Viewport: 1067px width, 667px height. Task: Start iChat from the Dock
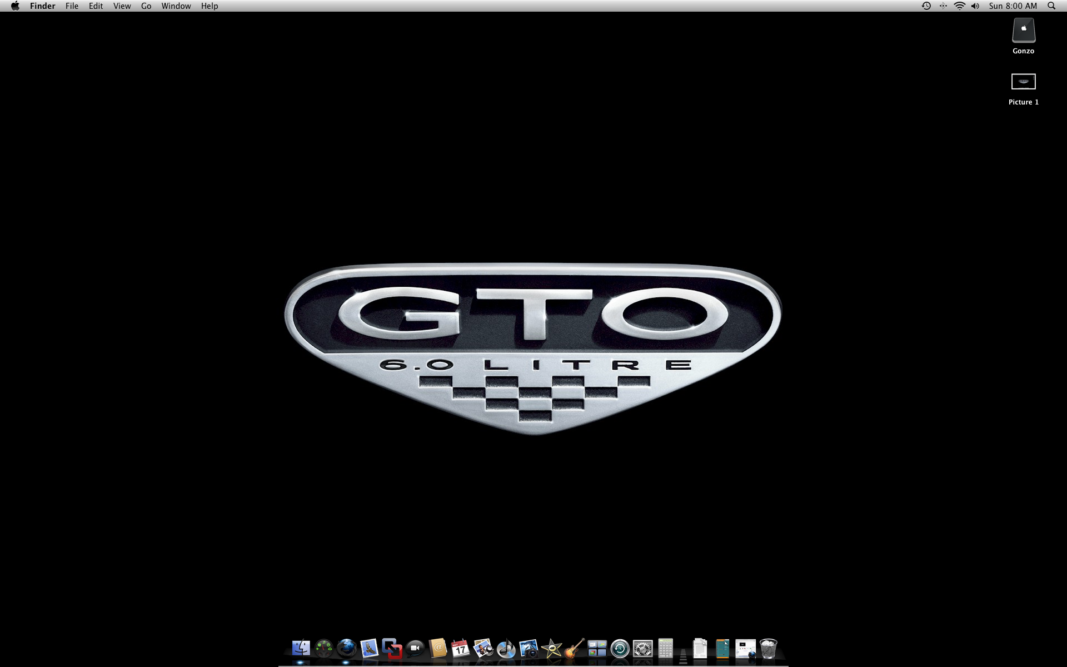pyautogui.click(x=415, y=648)
